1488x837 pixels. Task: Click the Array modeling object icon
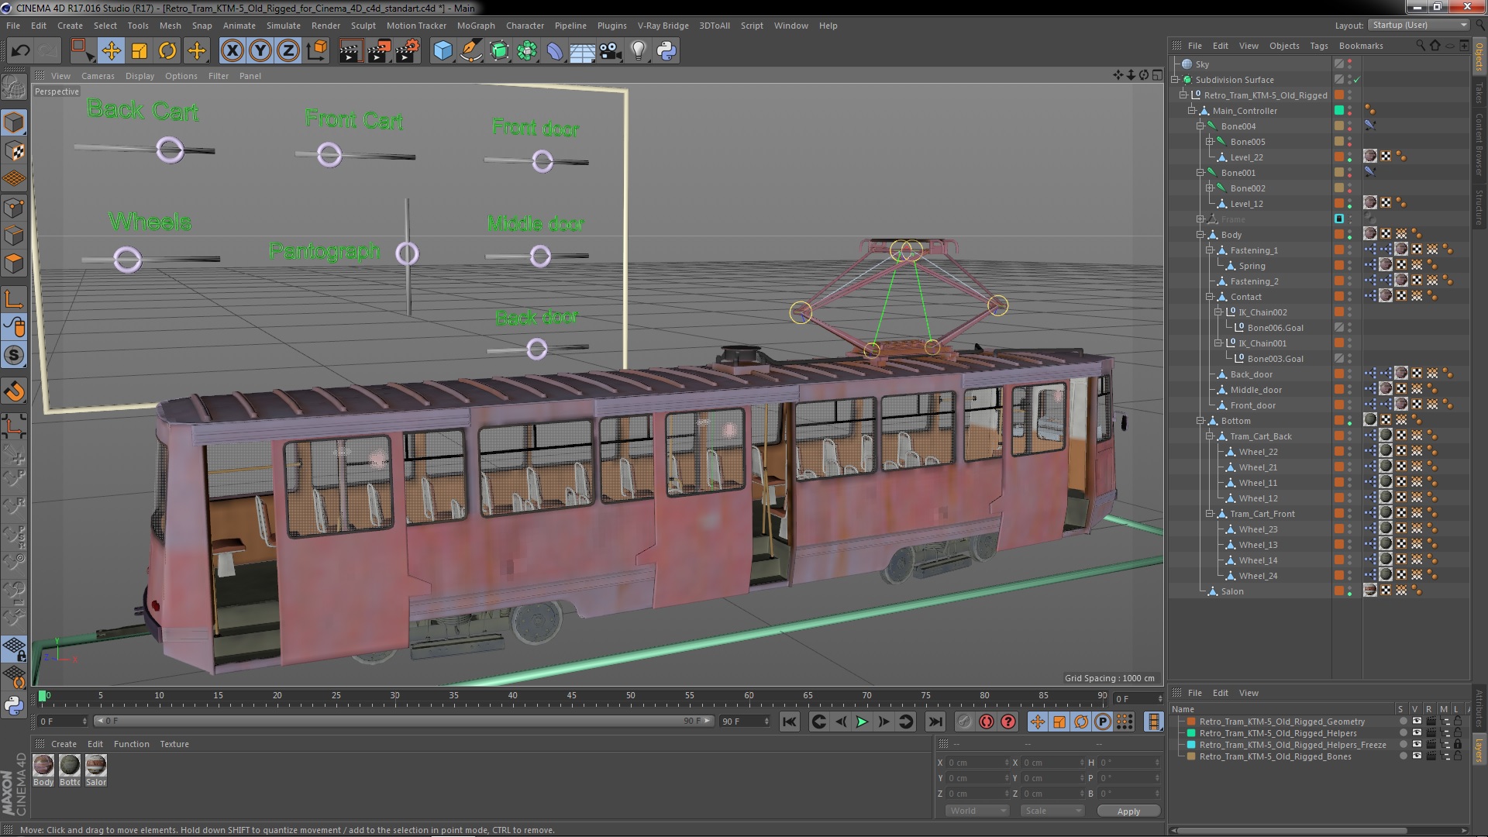pos(527,51)
